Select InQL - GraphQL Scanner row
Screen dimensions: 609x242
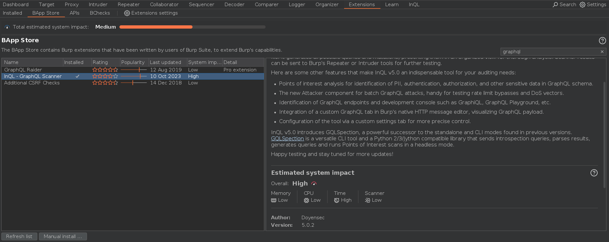coord(133,76)
